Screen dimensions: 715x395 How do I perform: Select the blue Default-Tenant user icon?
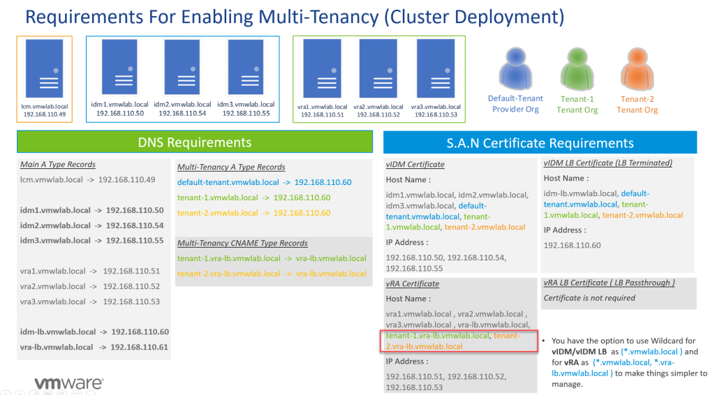pos(516,68)
